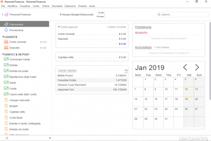Open the Promemoria heading link
Image resolution: width=211 pixels, height=141 pixels.
point(143,27)
